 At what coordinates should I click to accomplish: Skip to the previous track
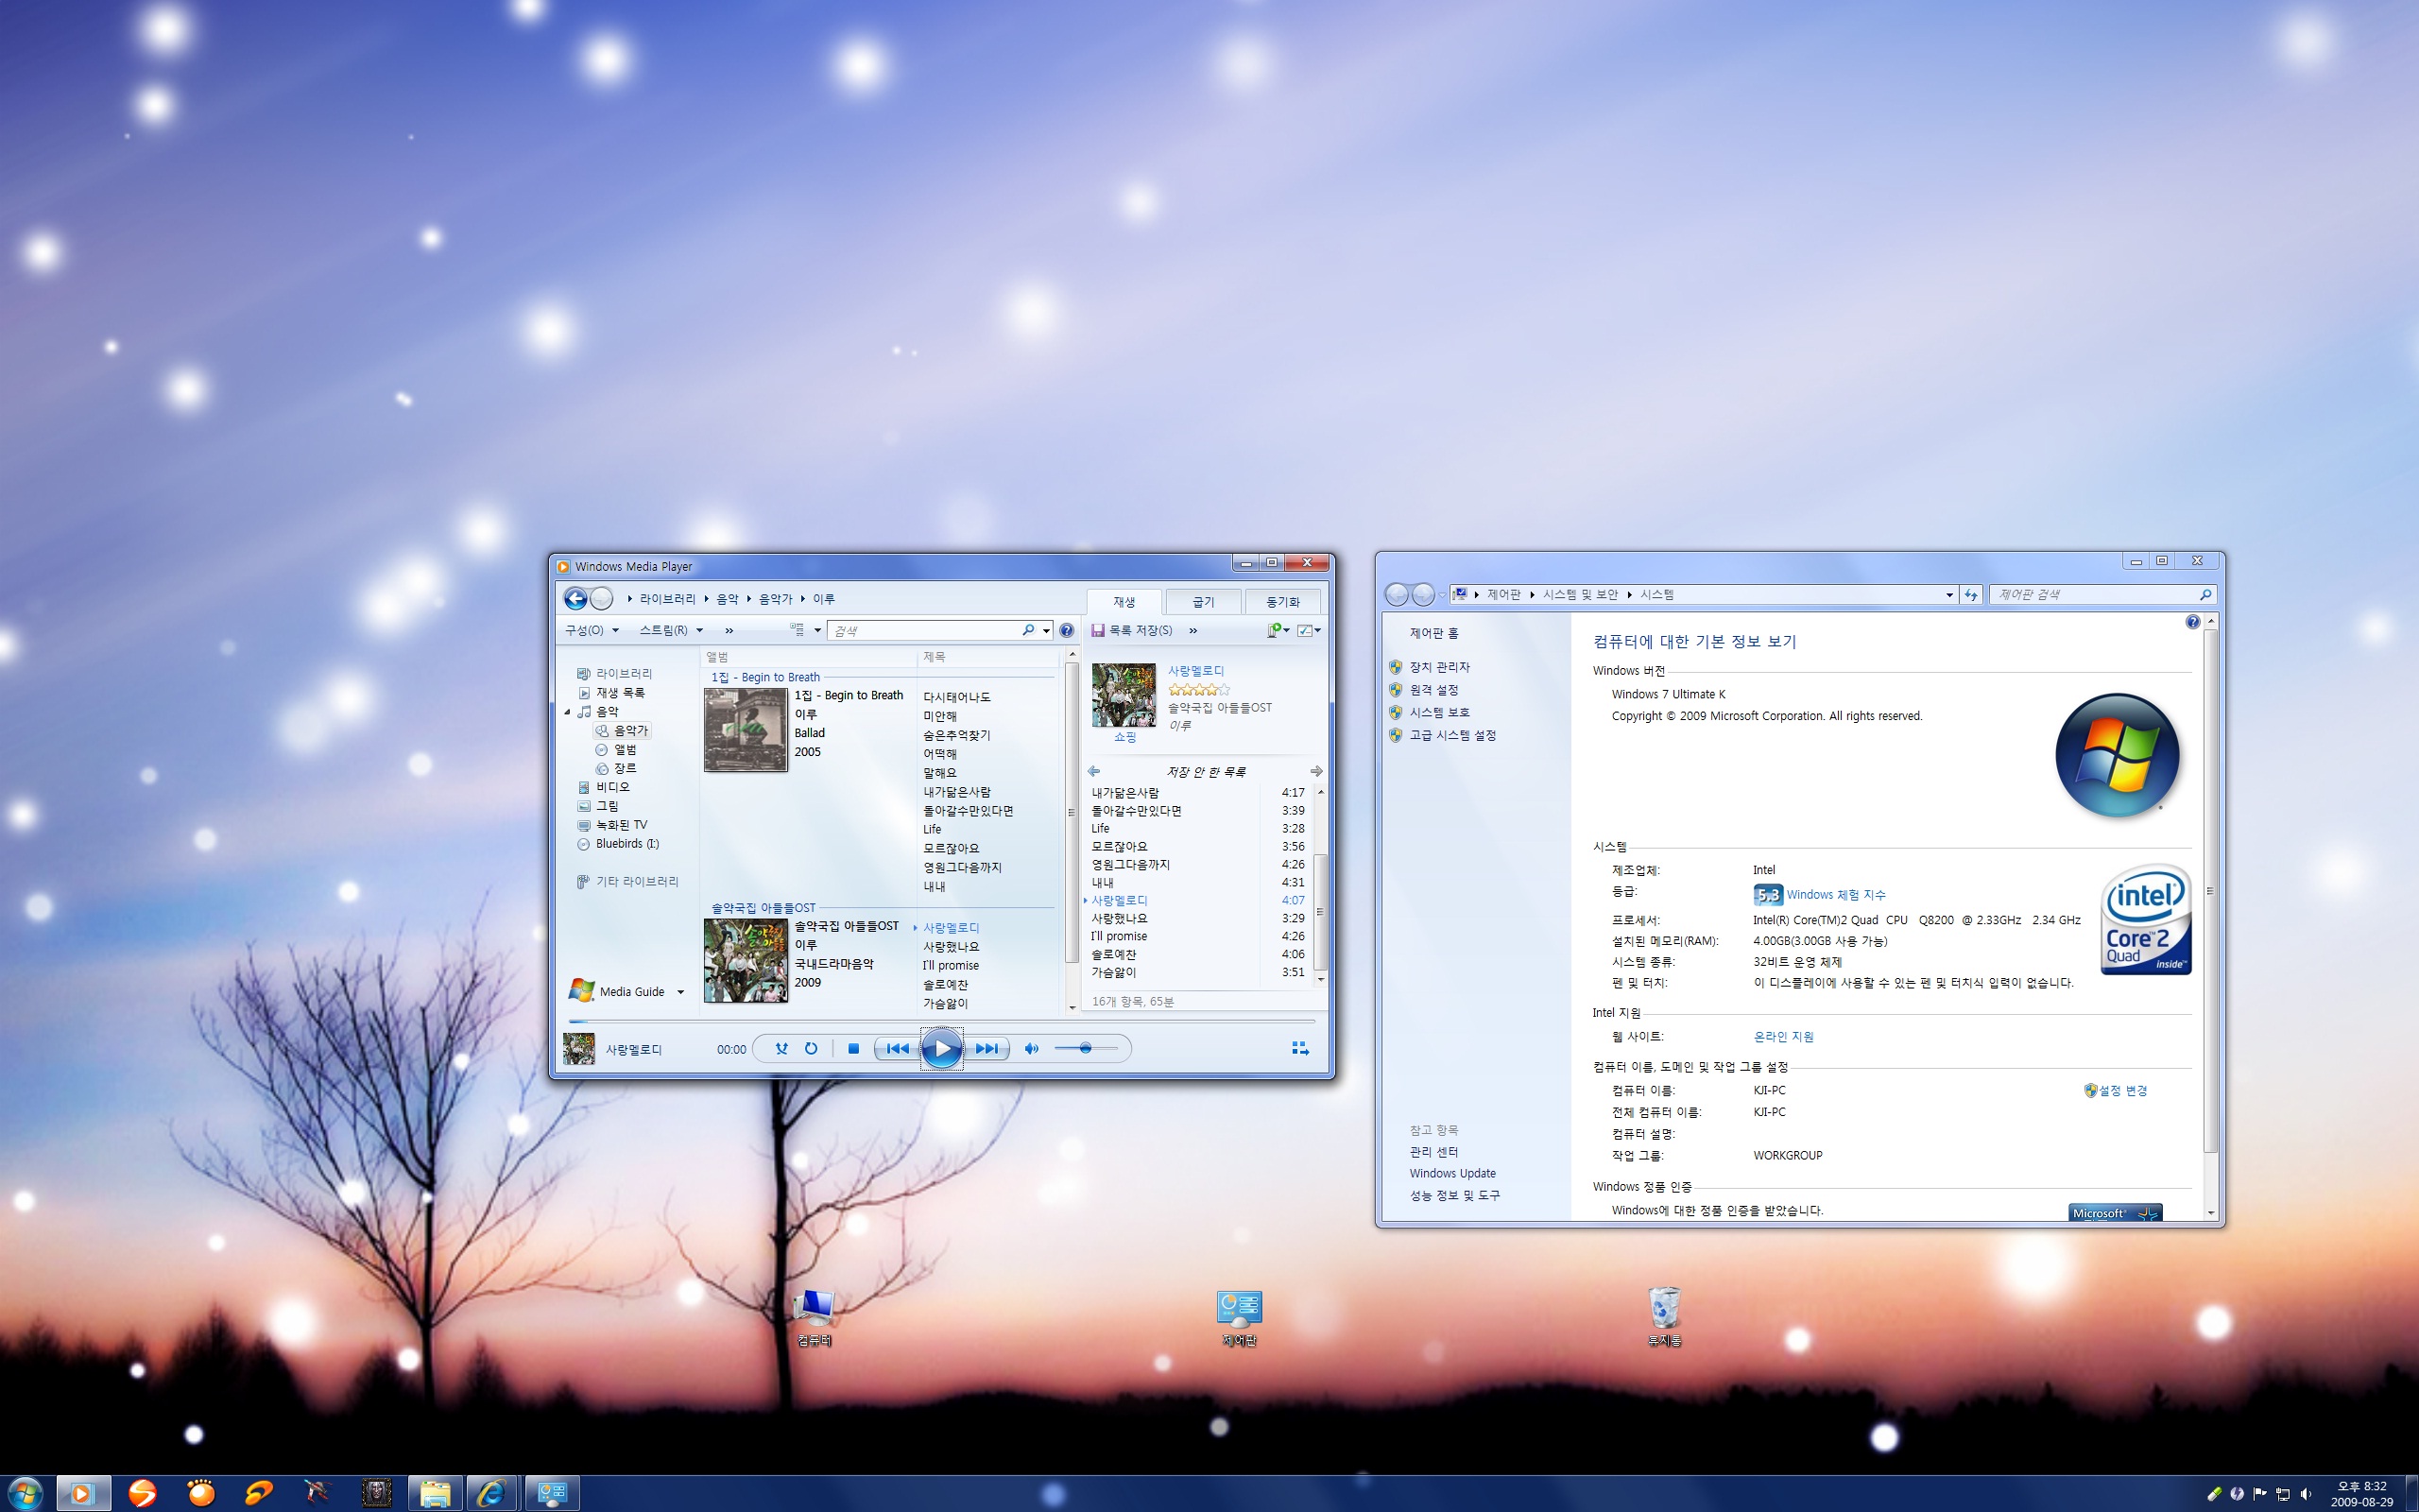click(897, 1048)
